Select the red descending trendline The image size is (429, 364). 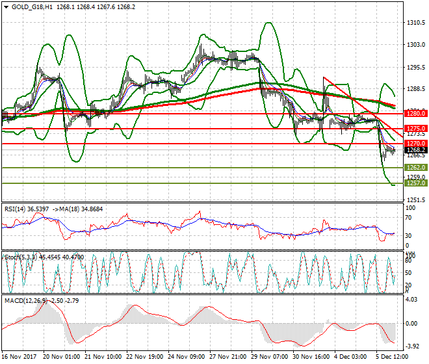[363, 107]
